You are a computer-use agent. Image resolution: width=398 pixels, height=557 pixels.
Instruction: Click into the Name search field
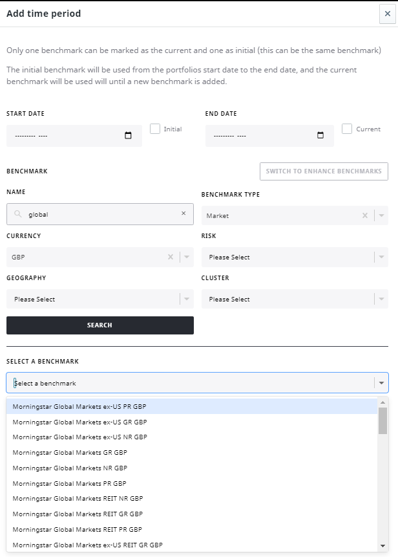tap(100, 214)
